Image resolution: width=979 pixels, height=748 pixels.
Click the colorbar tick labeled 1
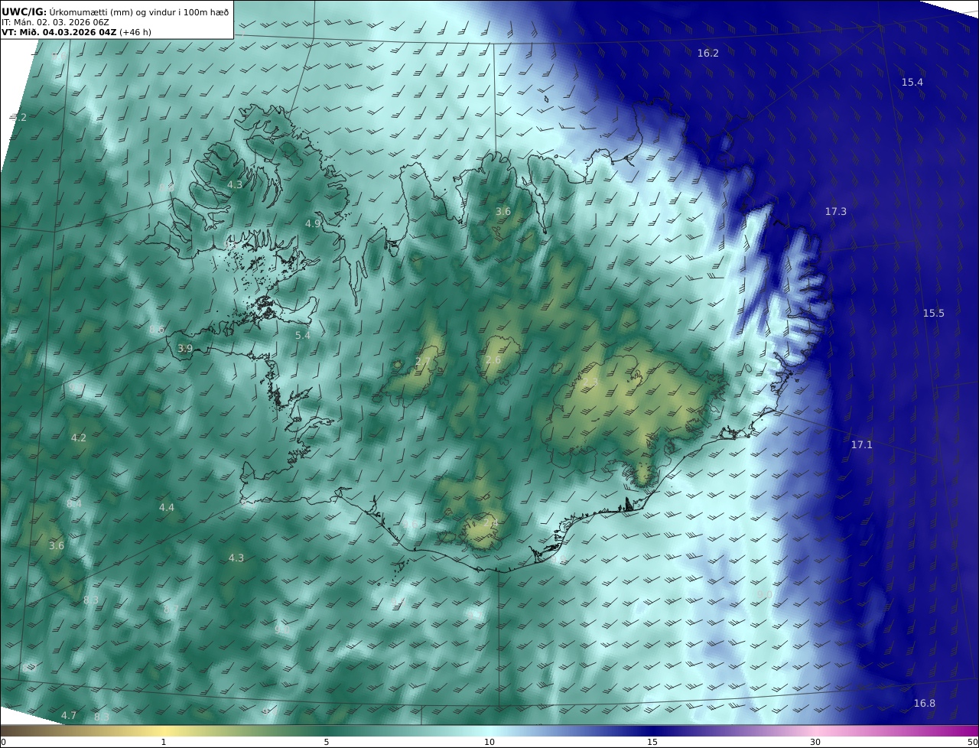point(164,742)
